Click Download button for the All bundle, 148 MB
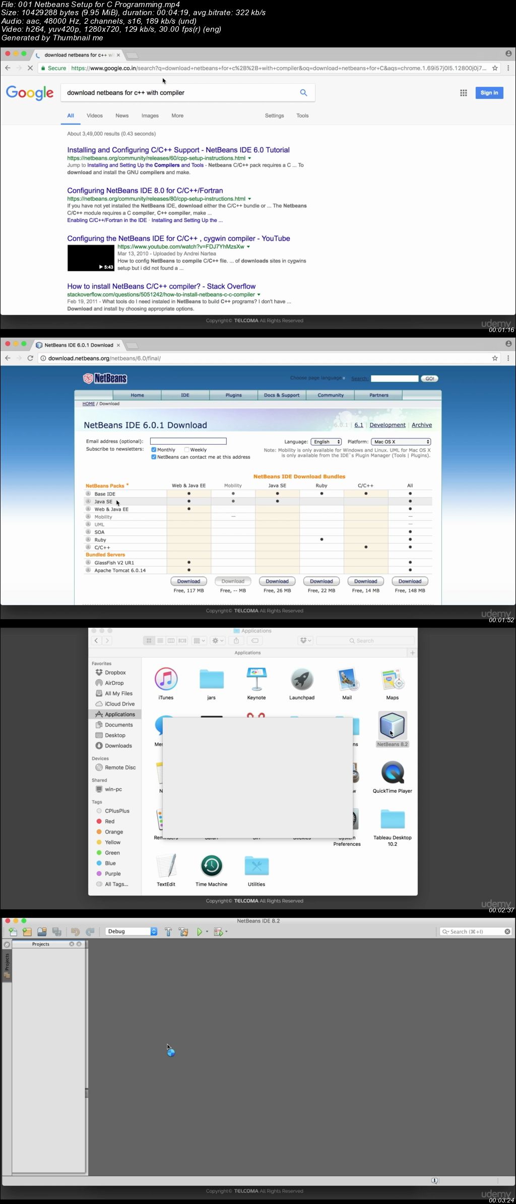This screenshot has width=516, height=1204. pos(410,581)
